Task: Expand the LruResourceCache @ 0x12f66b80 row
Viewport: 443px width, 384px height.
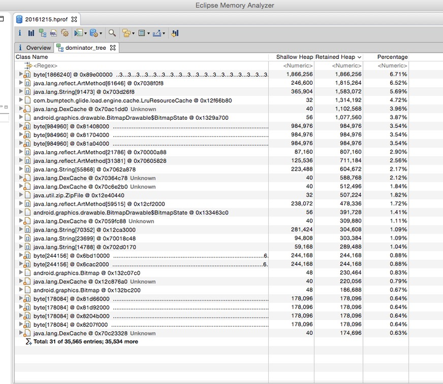Action: [x=21, y=100]
